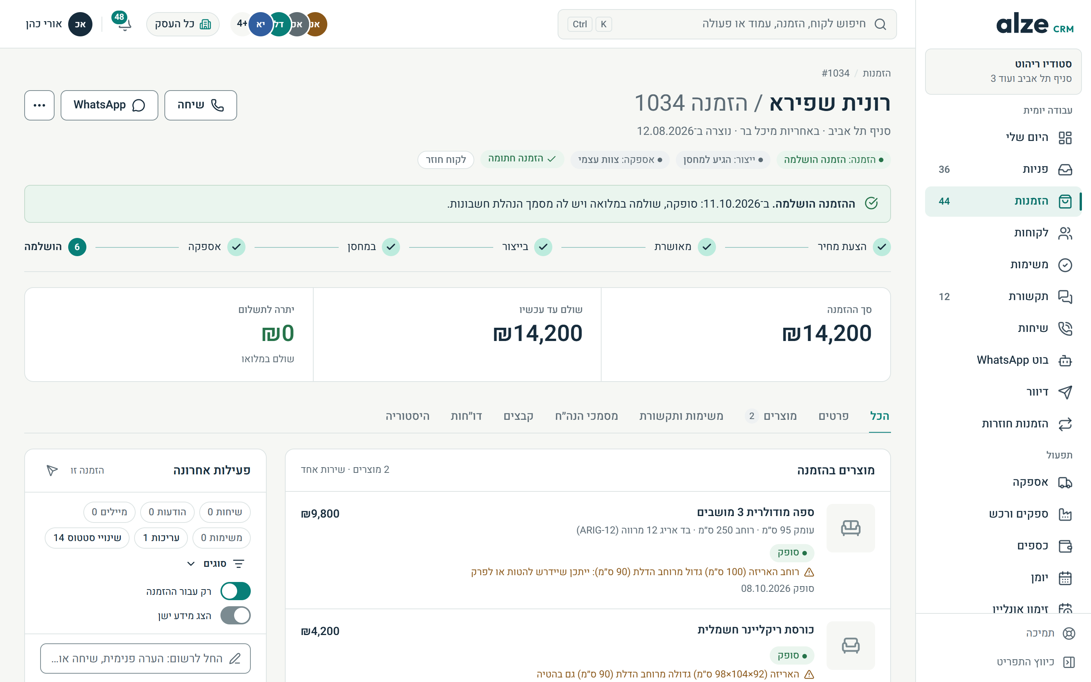The height and width of the screenshot is (682, 1091).
Task: Click the sofa thumbnail for ספה מודולרית
Action: (x=850, y=528)
